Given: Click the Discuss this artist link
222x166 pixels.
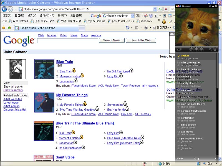Looking at the screenshot, I should pyautogui.click(x=15, y=109).
